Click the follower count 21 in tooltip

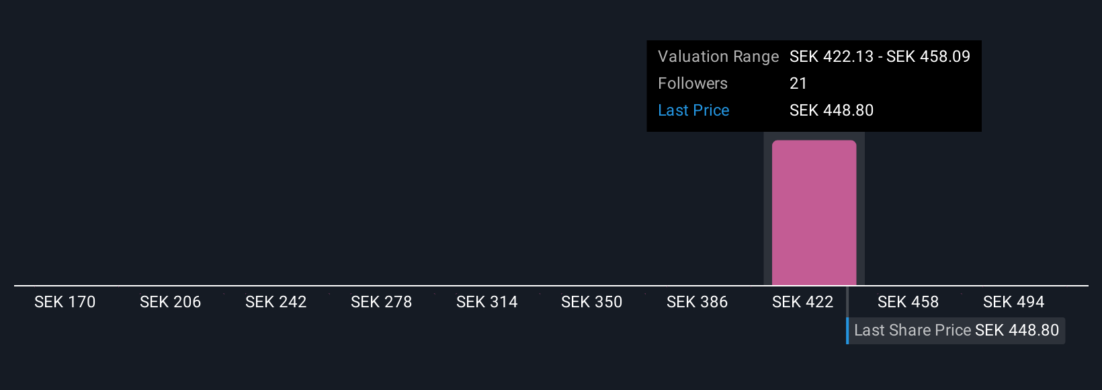(x=798, y=83)
